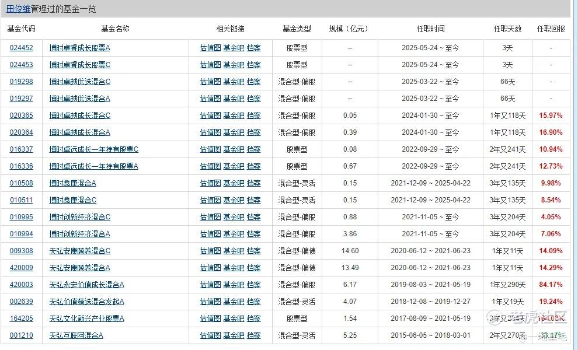Screen dimensions: 578x350
Task: Open 档案 link for fund 010994
Action: 253,234
